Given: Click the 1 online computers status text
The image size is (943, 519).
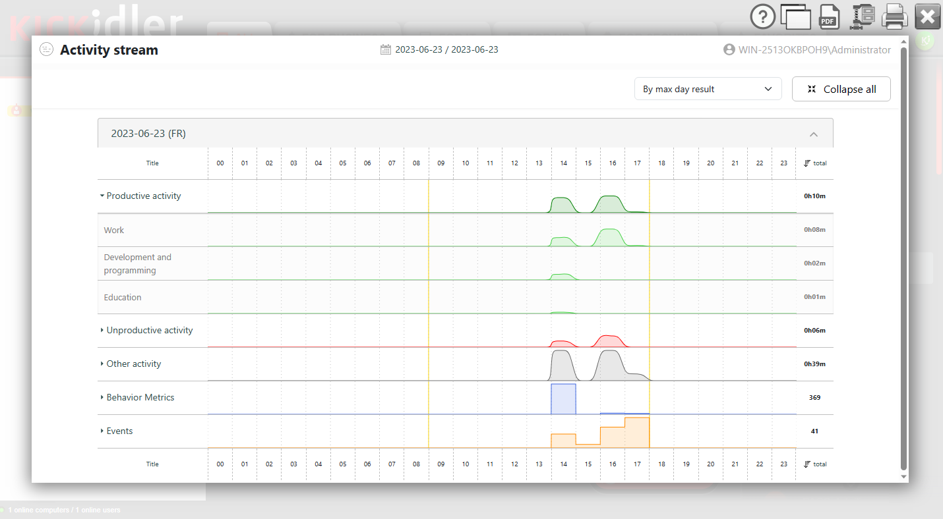Looking at the screenshot, I should pyautogui.click(x=64, y=510).
